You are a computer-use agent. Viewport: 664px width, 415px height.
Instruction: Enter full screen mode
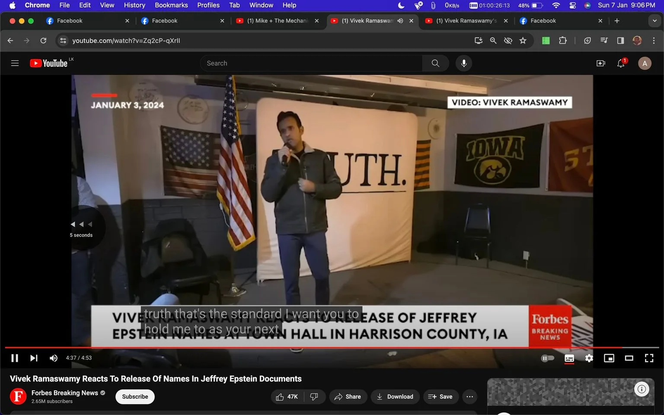(x=649, y=358)
